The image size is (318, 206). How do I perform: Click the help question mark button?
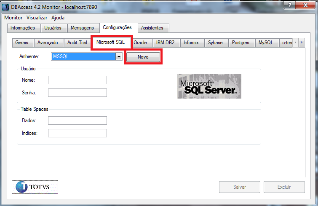pos(290,5)
